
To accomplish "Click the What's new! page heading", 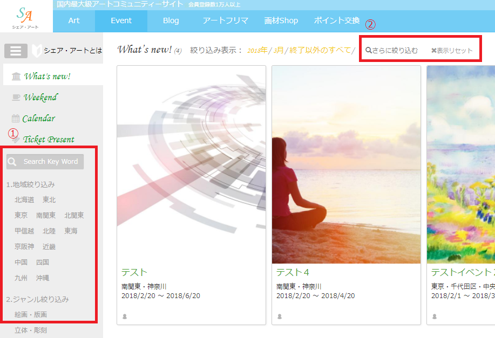I will pos(145,50).
